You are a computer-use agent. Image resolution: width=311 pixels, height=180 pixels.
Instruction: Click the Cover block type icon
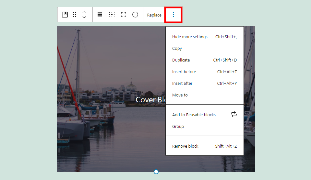coord(65,15)
